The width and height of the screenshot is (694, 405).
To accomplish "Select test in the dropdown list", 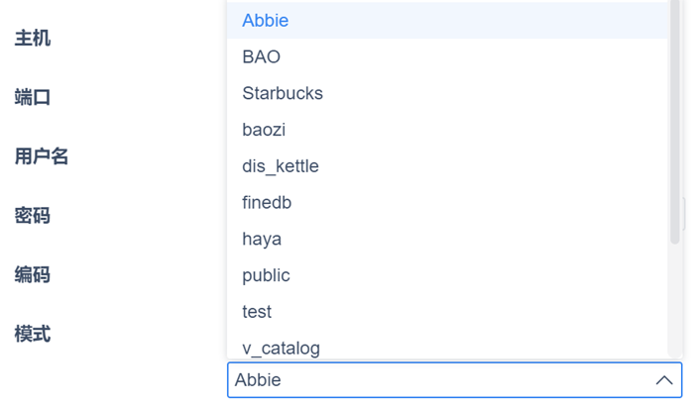I will click(257, 312).
